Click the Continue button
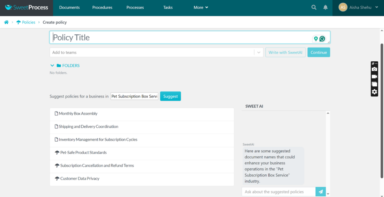The image size is (384, 197). tap(319, 52)
